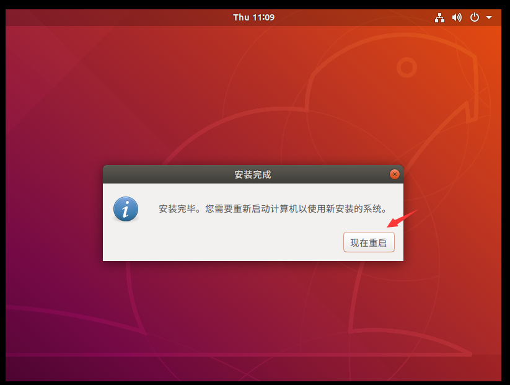
Task: Open the volume speaker icon
Action: pos(457,17)
